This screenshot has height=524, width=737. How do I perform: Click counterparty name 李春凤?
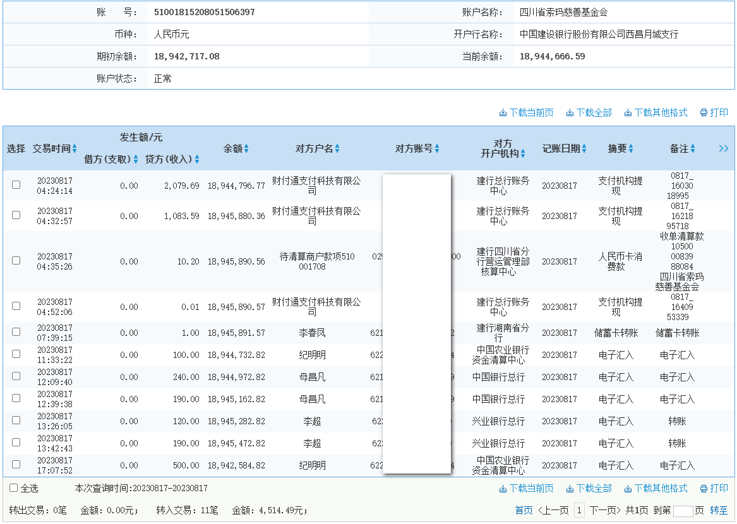(312, 333)
